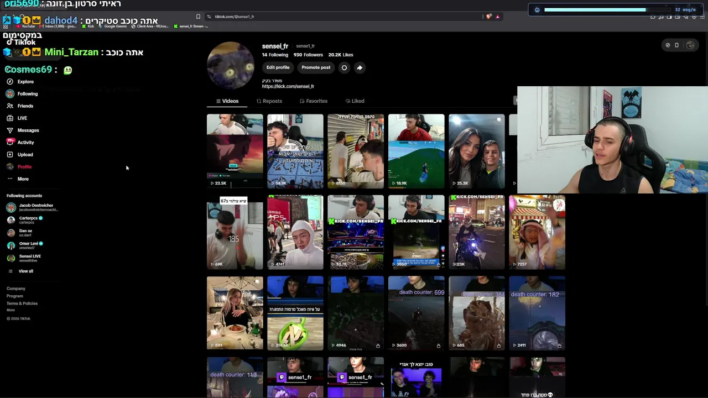Click the Upload plus icon in the sidebar
The width and height of the screenshot is (708, 398).
coord(10,155)
